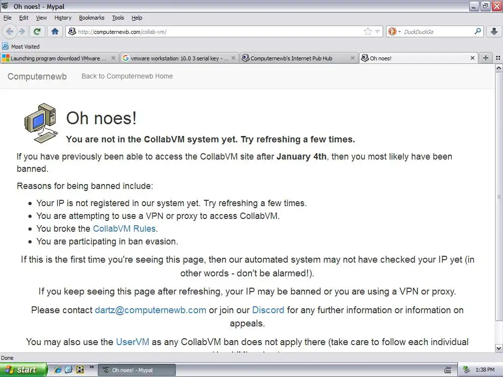
Task: Click the Mypal raccoon title bar icon
Action: pyautogui.click(x=5, y=6)
